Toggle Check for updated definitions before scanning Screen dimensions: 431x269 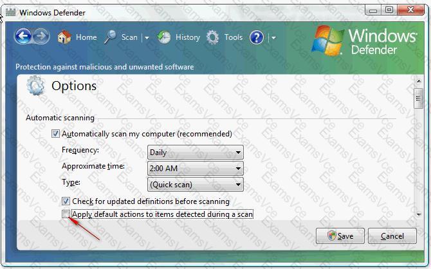pos(66,201)
